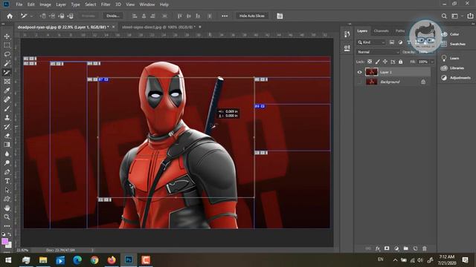Click Share icon at top right
The image size is (476, 267).
(x=470, y=16)
